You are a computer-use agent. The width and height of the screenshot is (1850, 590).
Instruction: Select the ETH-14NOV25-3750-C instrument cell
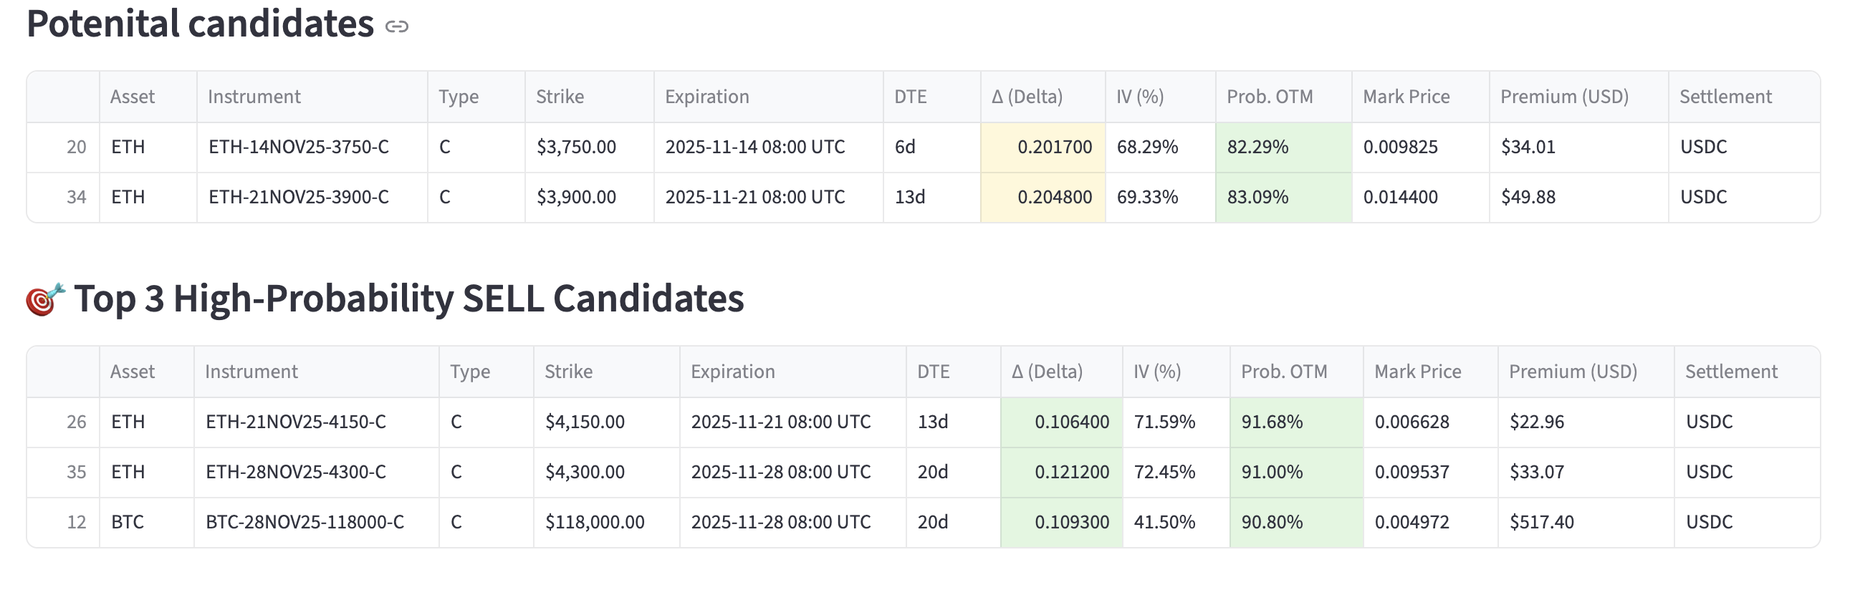coord(298,147)
